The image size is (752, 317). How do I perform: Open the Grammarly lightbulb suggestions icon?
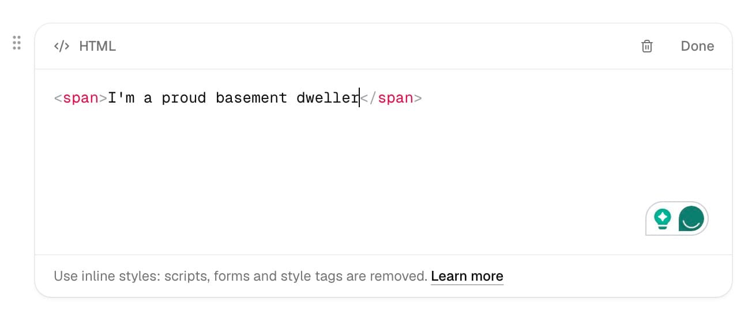click(663, 219)
